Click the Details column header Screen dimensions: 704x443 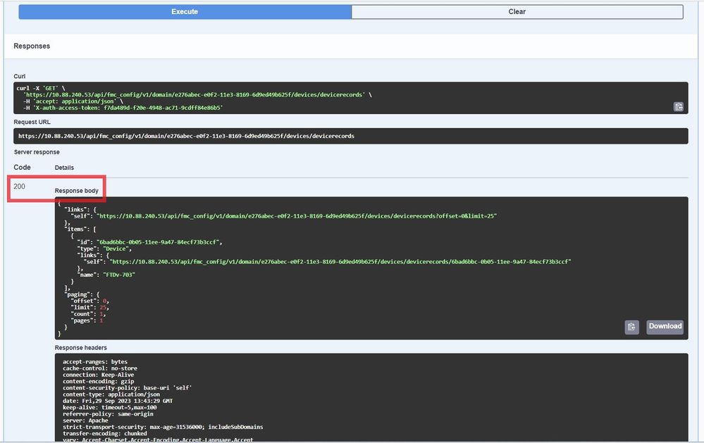[64, 167]
